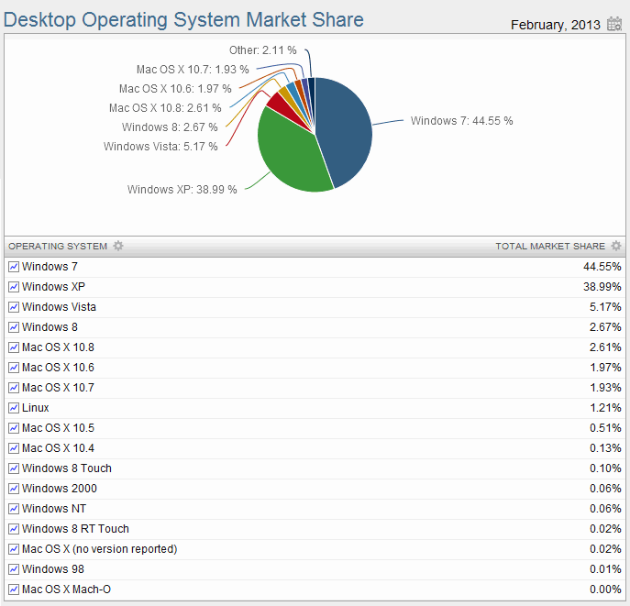Open the calendar date picker icon
The height and width of the screenshot is (606, 630).
[614, 24]
